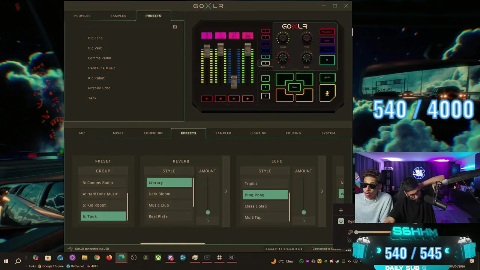Toggle the Elgato power button
Screen dimensions: 480x270
[x=341, y=221]
